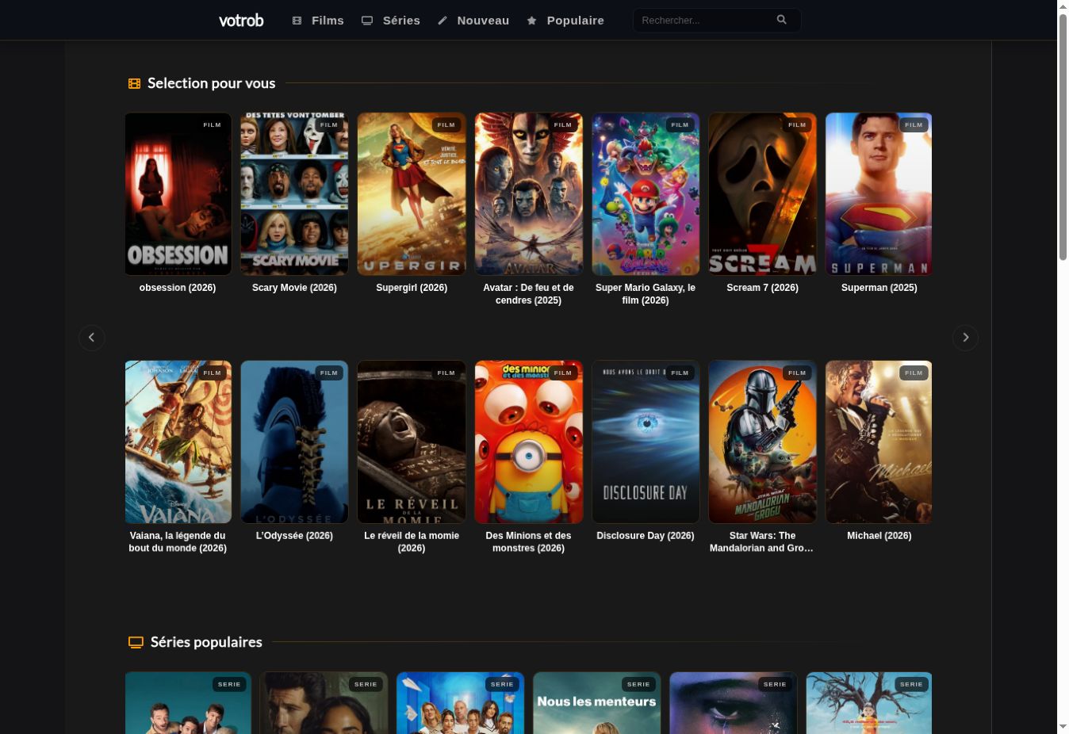Show previous films with left arrow
The height and width of the screenshot is (734, 1069).
pos(92,338)
